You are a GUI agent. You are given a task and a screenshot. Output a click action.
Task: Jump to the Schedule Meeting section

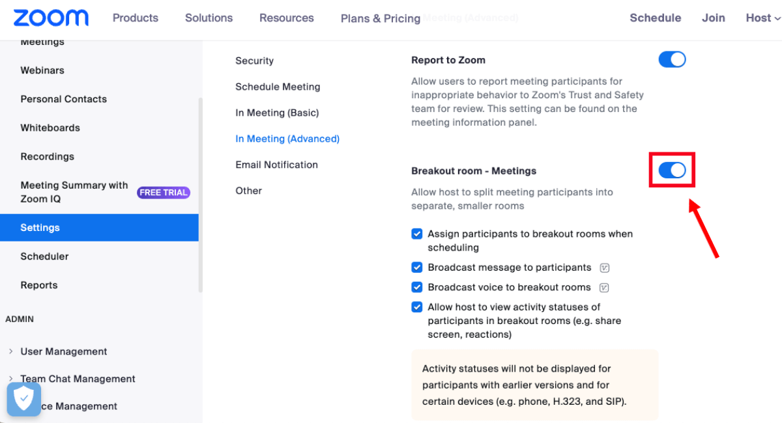(278, 87)
